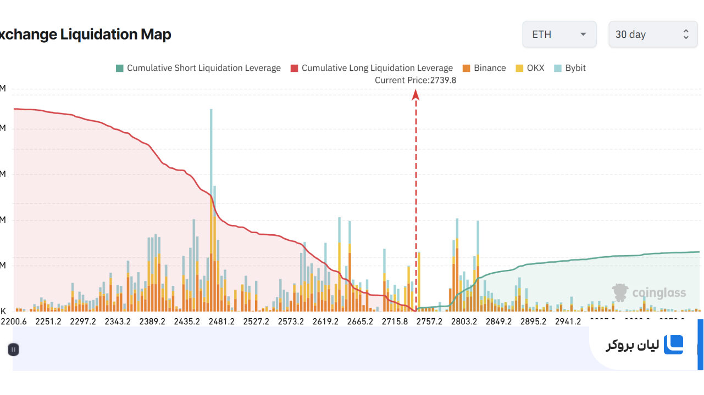704x395 pixels.
Task: Click the red current price arrow marker
Action: 415,95
